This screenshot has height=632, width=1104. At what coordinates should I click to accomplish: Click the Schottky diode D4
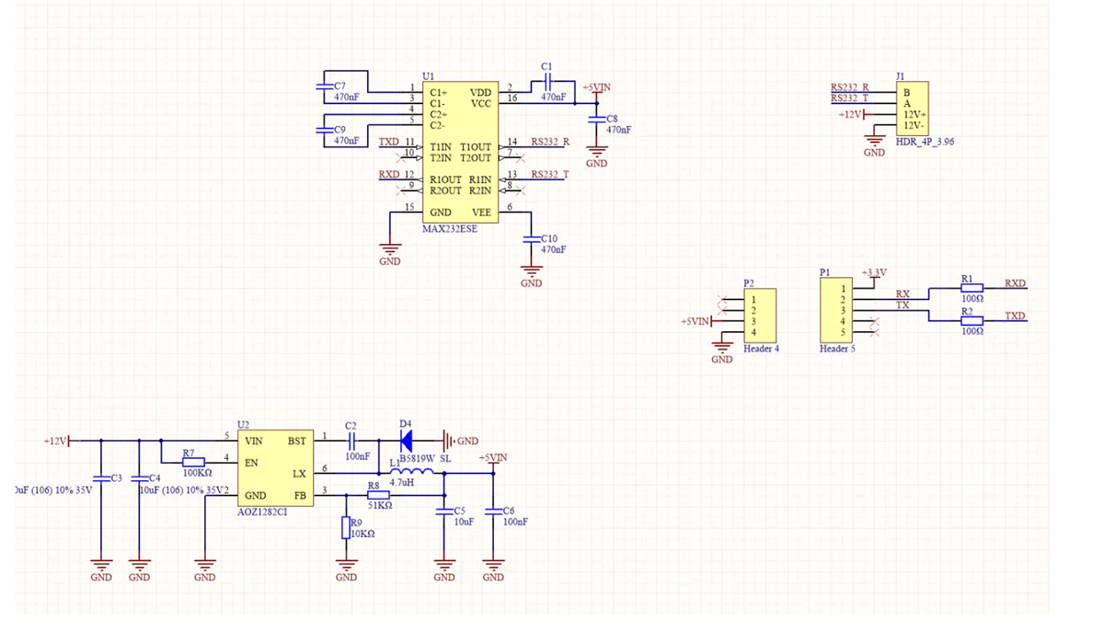pyautogui.click(x=405, y=440)
